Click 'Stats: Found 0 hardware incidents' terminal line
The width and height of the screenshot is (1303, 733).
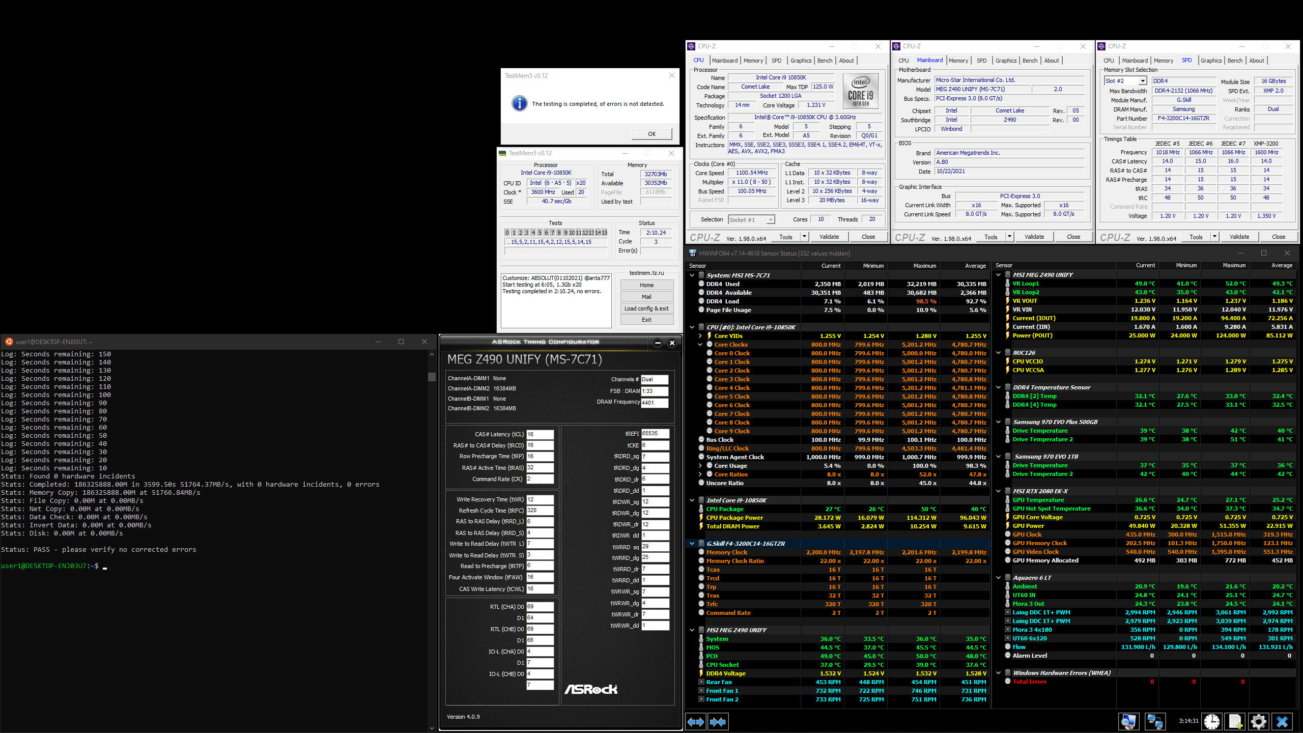(x=68, y=476)
